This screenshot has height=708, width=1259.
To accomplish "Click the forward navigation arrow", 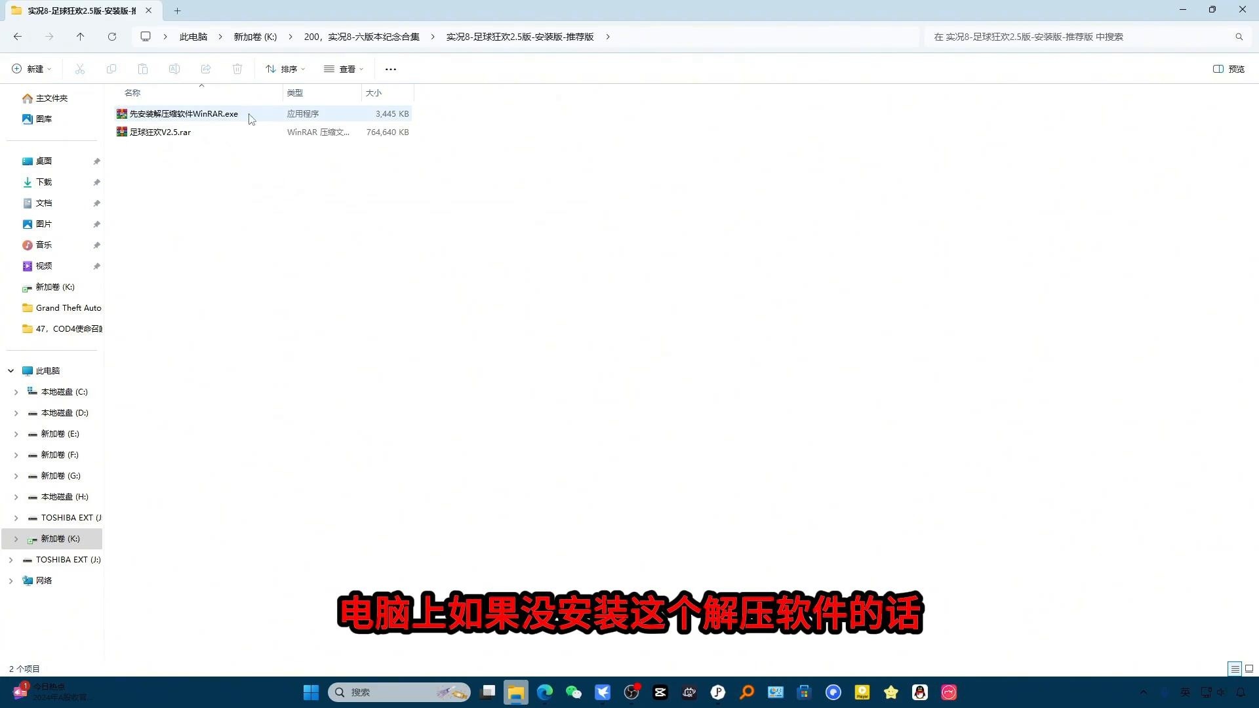I will click(x=49, y=37).
